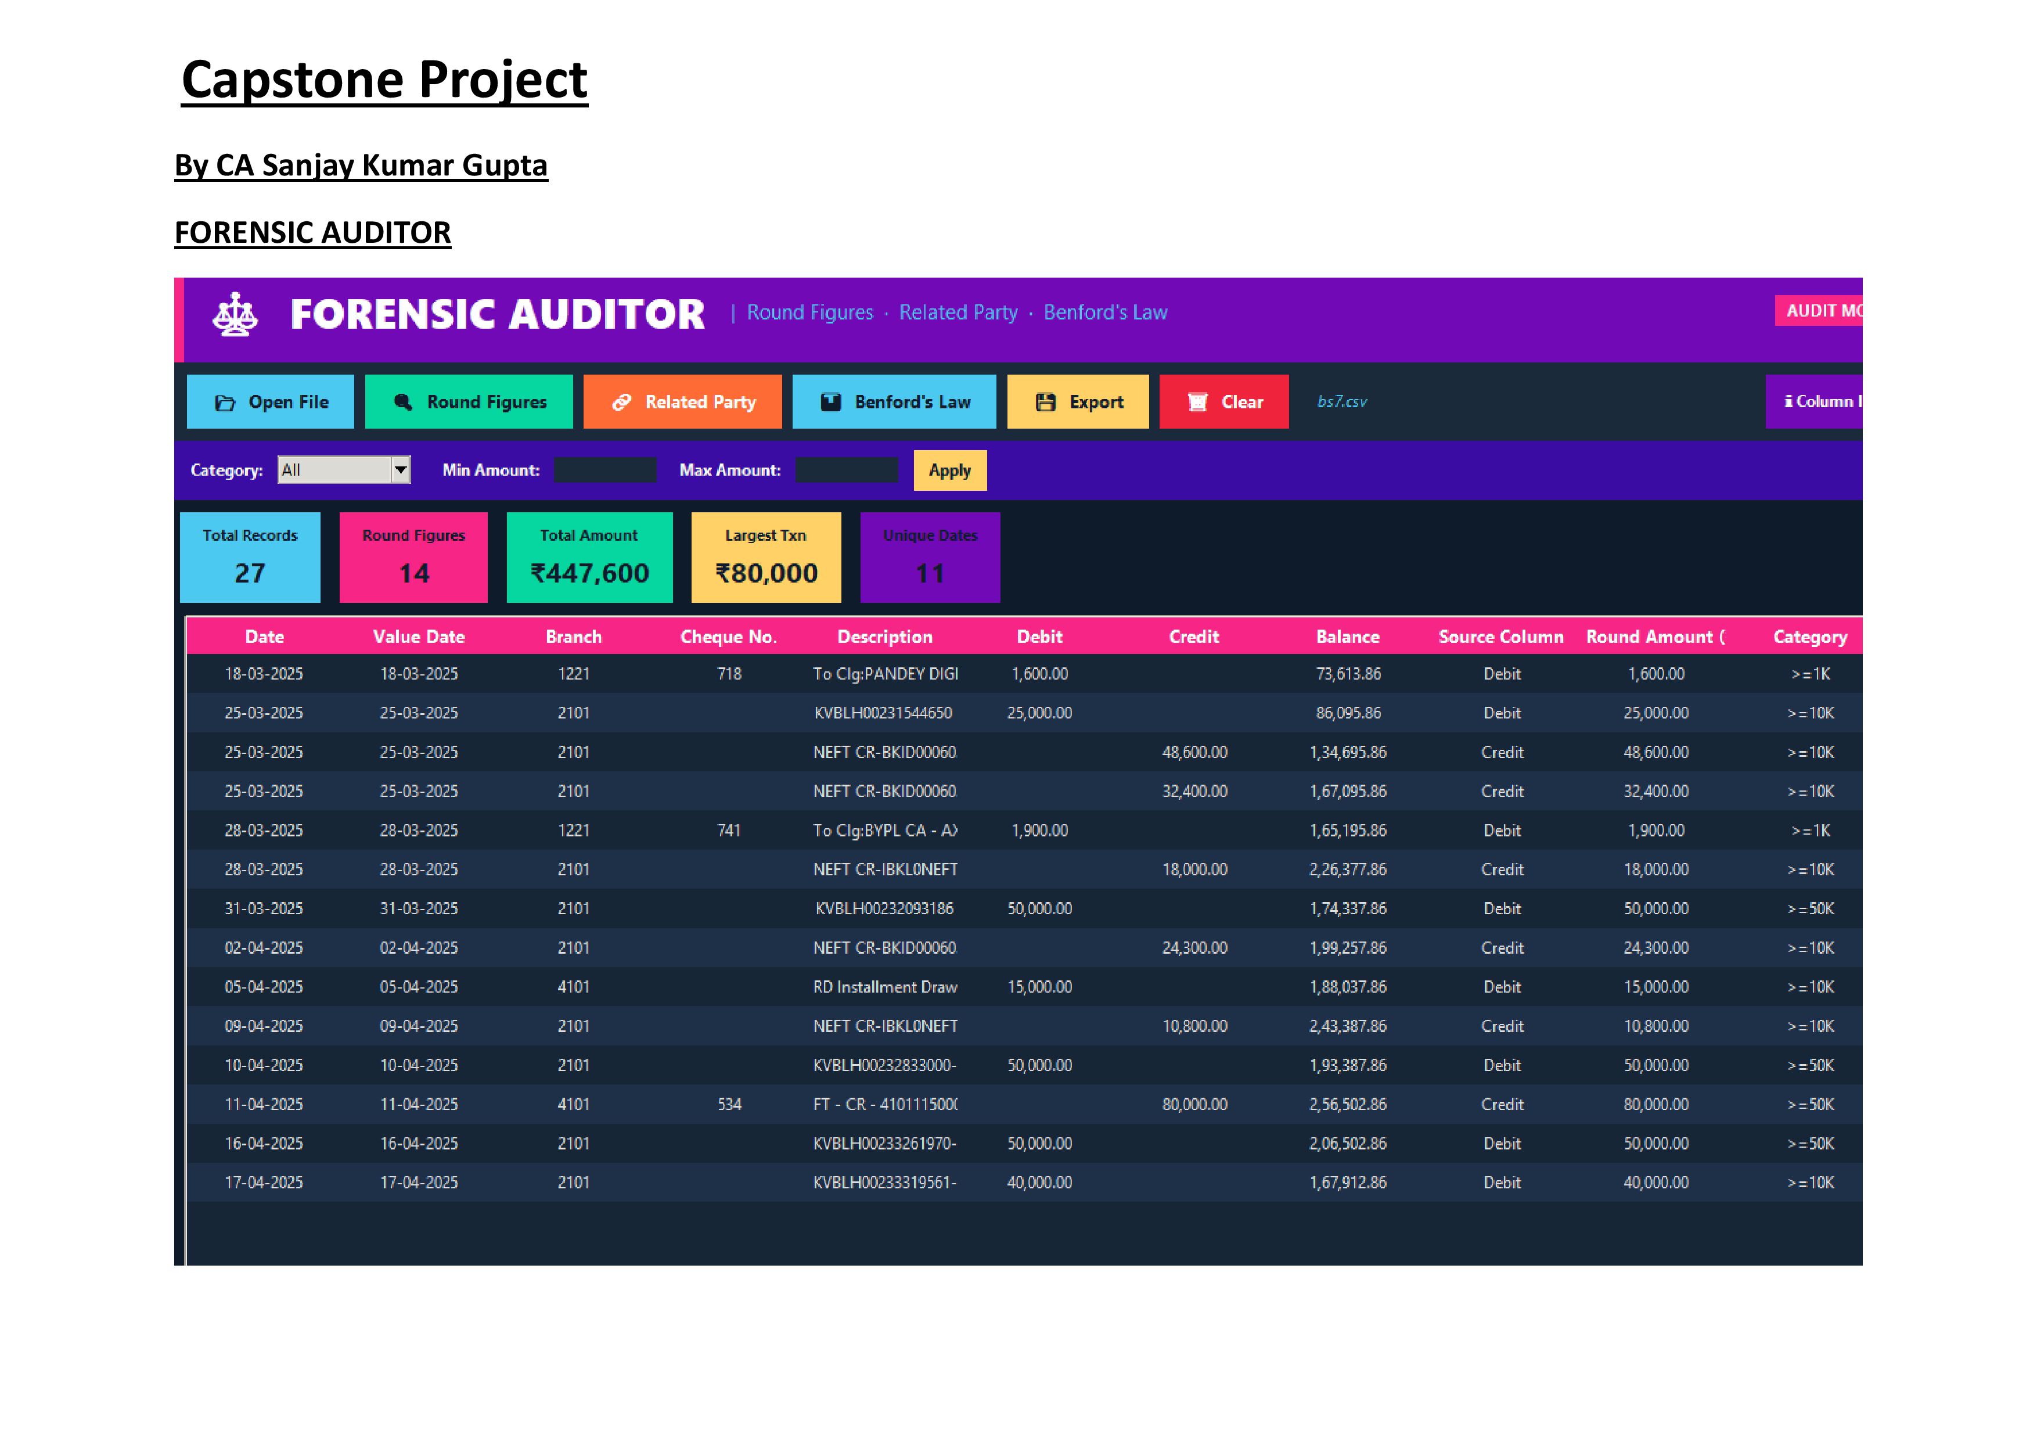
Task: Select the Benford's Law header link
Action: click(x=1104, y=313)
